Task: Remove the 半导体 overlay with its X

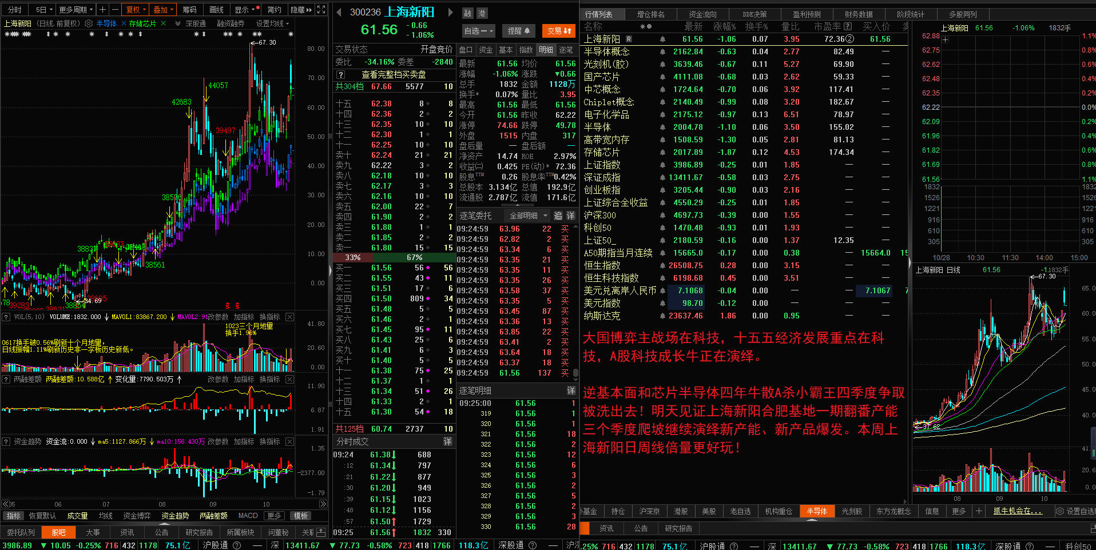Action: pos(124,23)
